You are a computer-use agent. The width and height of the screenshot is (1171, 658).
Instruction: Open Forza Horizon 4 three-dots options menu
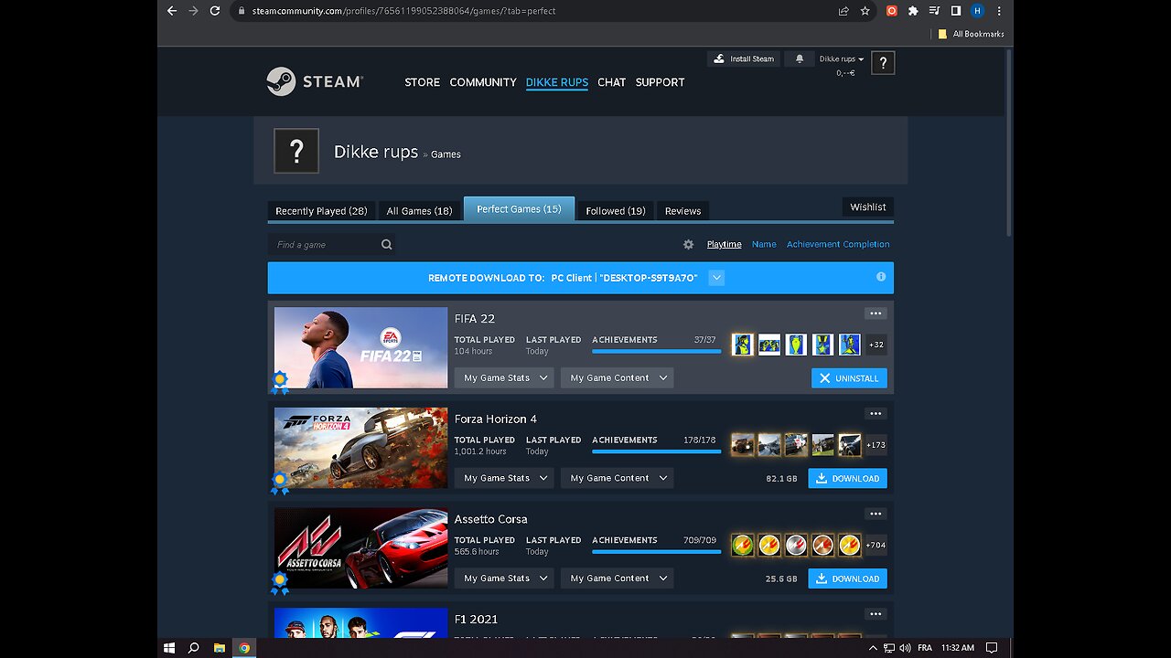tap(876, 414)
